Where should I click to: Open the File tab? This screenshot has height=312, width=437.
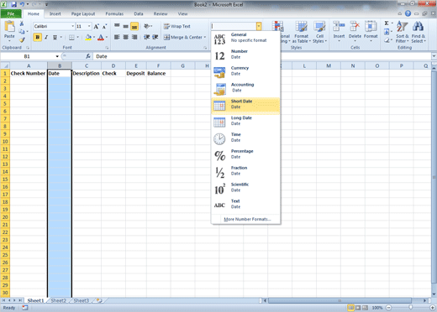coord(11,13)
